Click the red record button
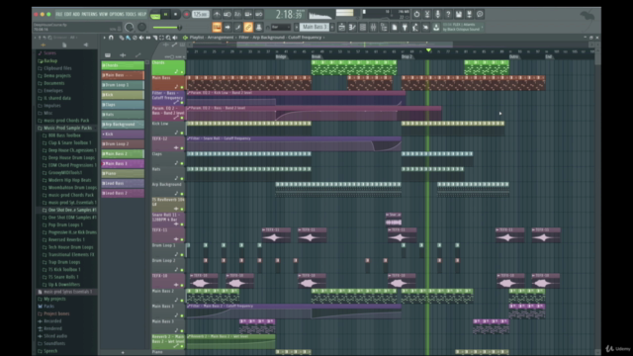 187,15
